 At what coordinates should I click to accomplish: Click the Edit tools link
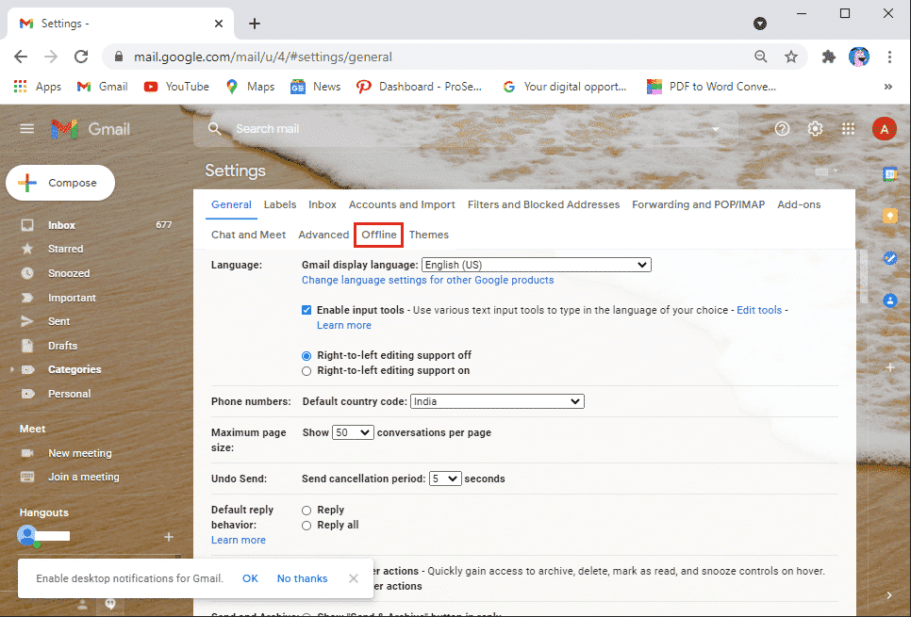(x=759, y=309)
